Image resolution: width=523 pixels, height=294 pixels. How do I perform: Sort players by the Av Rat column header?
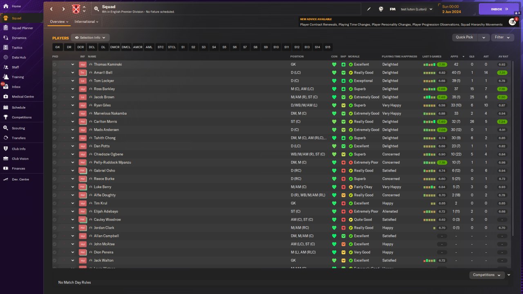pyautogui.click(x=503, y=56)
